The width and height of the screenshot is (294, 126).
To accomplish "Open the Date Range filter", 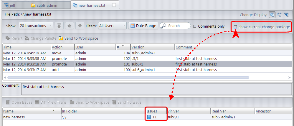I will pos(143,26).
